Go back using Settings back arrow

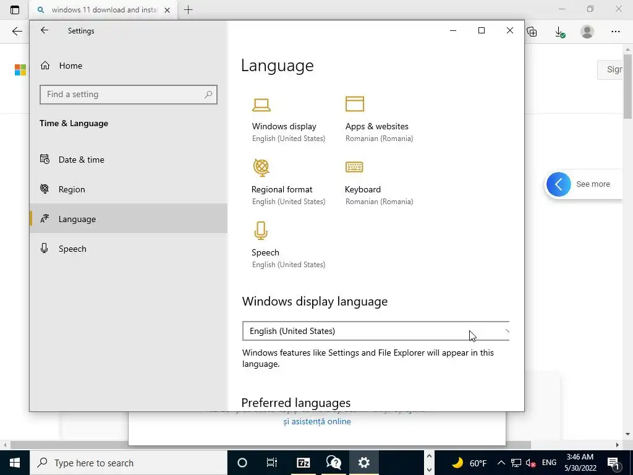45,30
